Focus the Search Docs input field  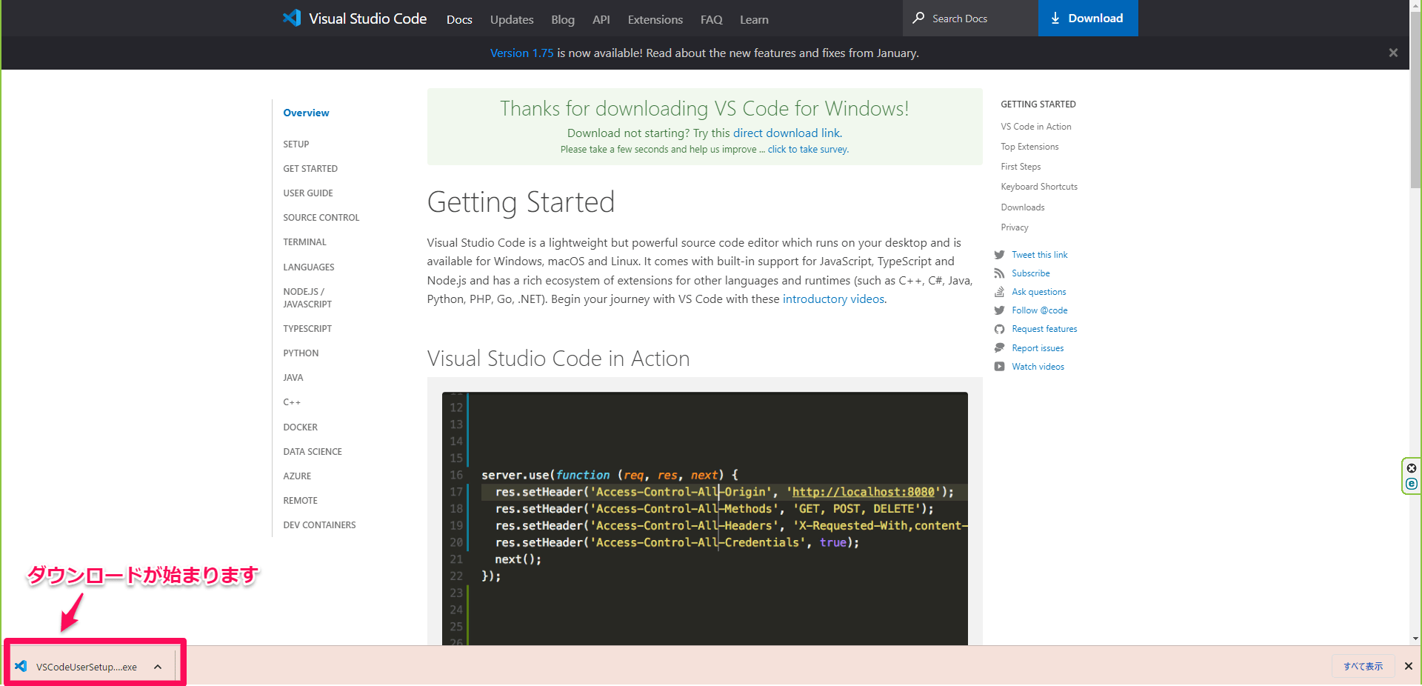pos(970,18)
